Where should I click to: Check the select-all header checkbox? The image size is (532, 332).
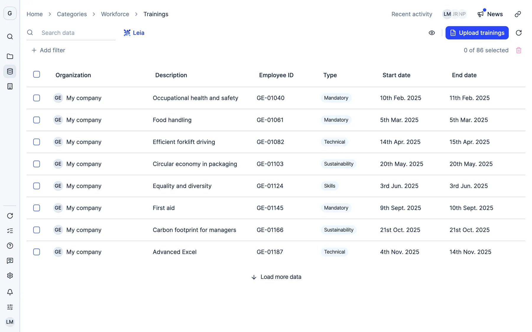(37, 74)
